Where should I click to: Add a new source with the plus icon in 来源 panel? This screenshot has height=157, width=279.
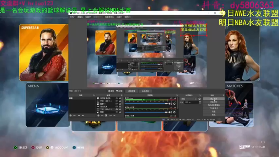[98, 115]
